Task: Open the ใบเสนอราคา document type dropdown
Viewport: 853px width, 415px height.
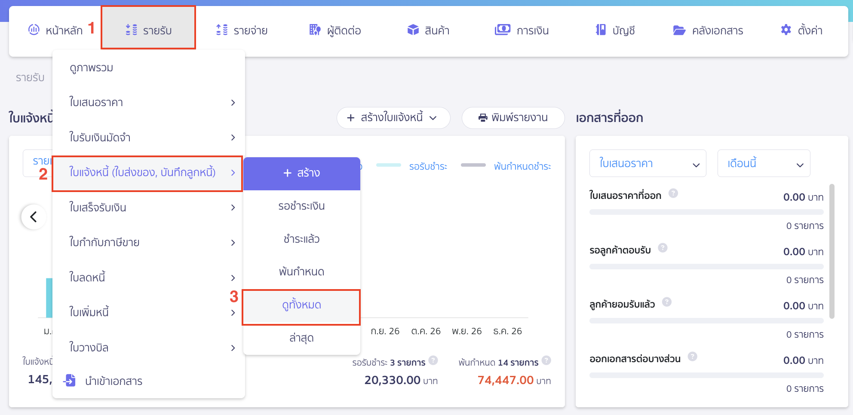Action: tap(647, 163)
